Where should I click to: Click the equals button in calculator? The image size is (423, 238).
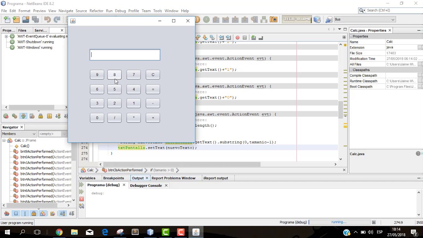[x=153, y=89]
